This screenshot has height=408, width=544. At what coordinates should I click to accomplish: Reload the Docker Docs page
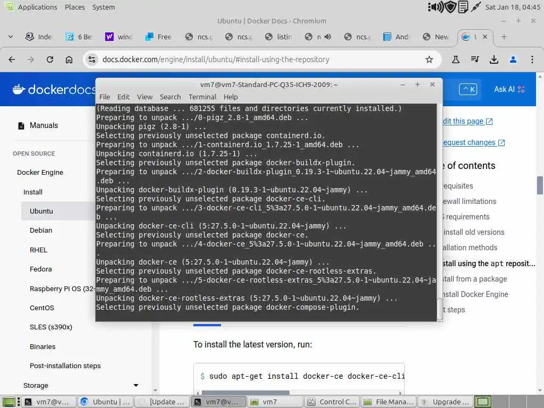point(50,59)
